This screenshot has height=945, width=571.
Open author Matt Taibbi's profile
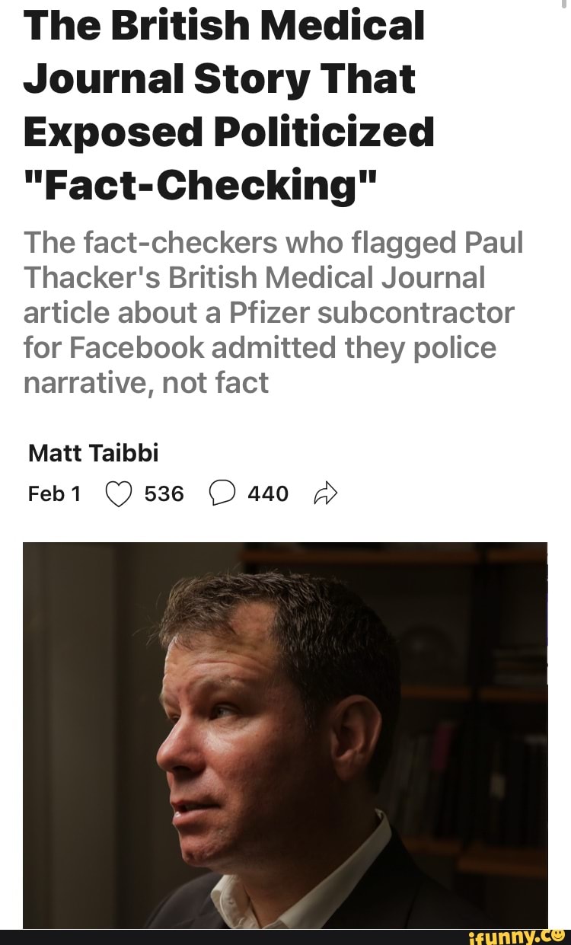[x=93, y=454]
